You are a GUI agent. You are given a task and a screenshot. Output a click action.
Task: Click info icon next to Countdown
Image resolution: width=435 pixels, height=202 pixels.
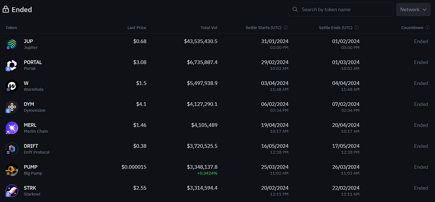pos(428,28)
